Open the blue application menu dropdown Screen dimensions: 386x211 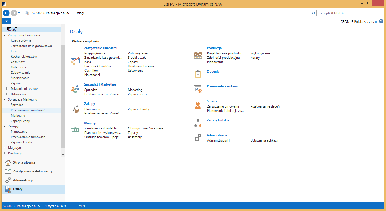[6, 21]
